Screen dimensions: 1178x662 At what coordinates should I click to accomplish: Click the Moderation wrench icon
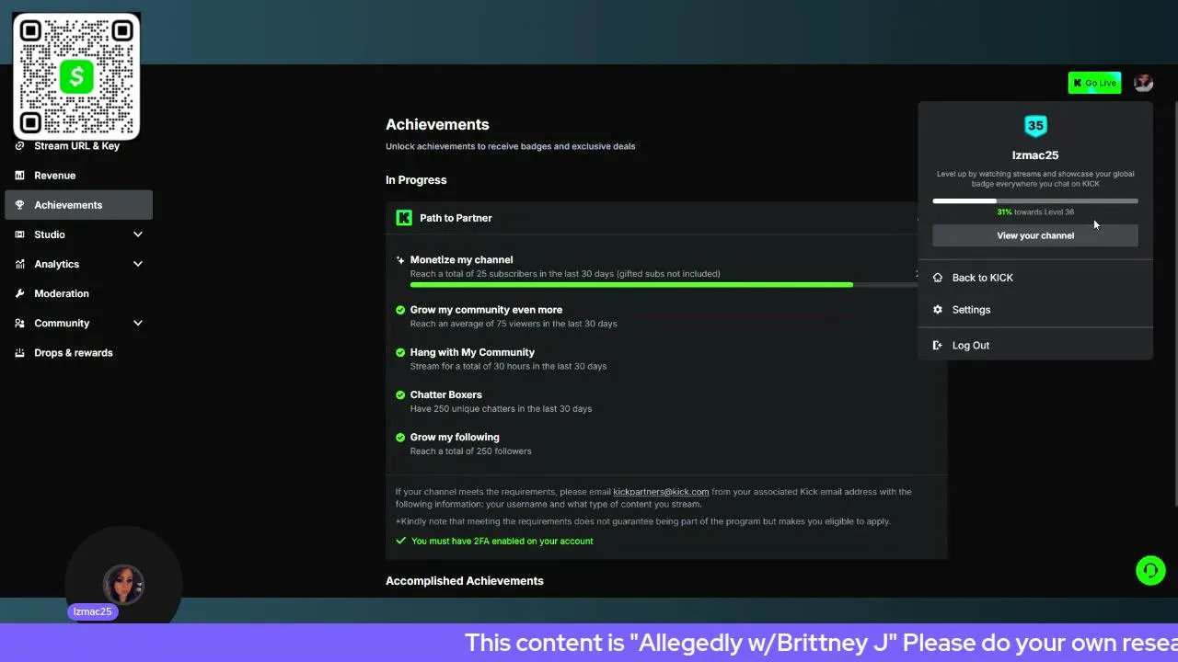coord(20,293)
